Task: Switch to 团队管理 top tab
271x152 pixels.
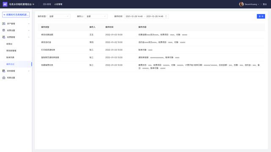Action: (x=47, y=4)
